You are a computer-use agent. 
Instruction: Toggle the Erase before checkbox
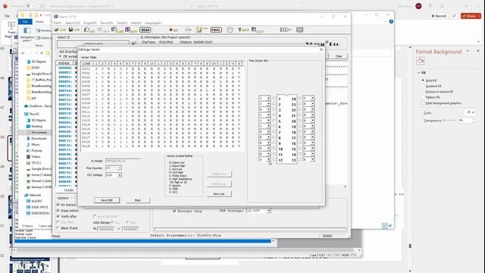pyautogui.click(x=58, y=211)
